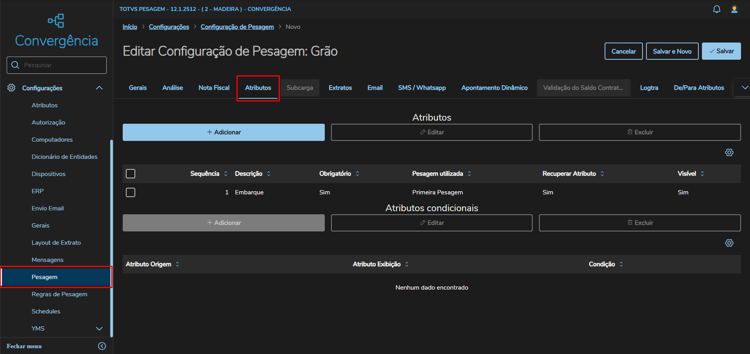Focus the Pesquisar search field

[x=63, y=65]
